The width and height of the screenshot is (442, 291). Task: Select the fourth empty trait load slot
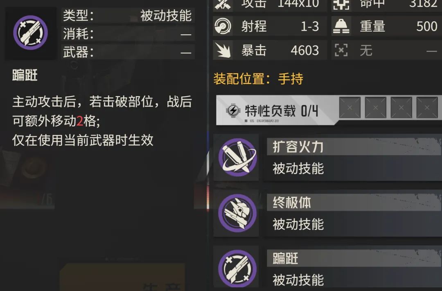(x=427, y=107)
